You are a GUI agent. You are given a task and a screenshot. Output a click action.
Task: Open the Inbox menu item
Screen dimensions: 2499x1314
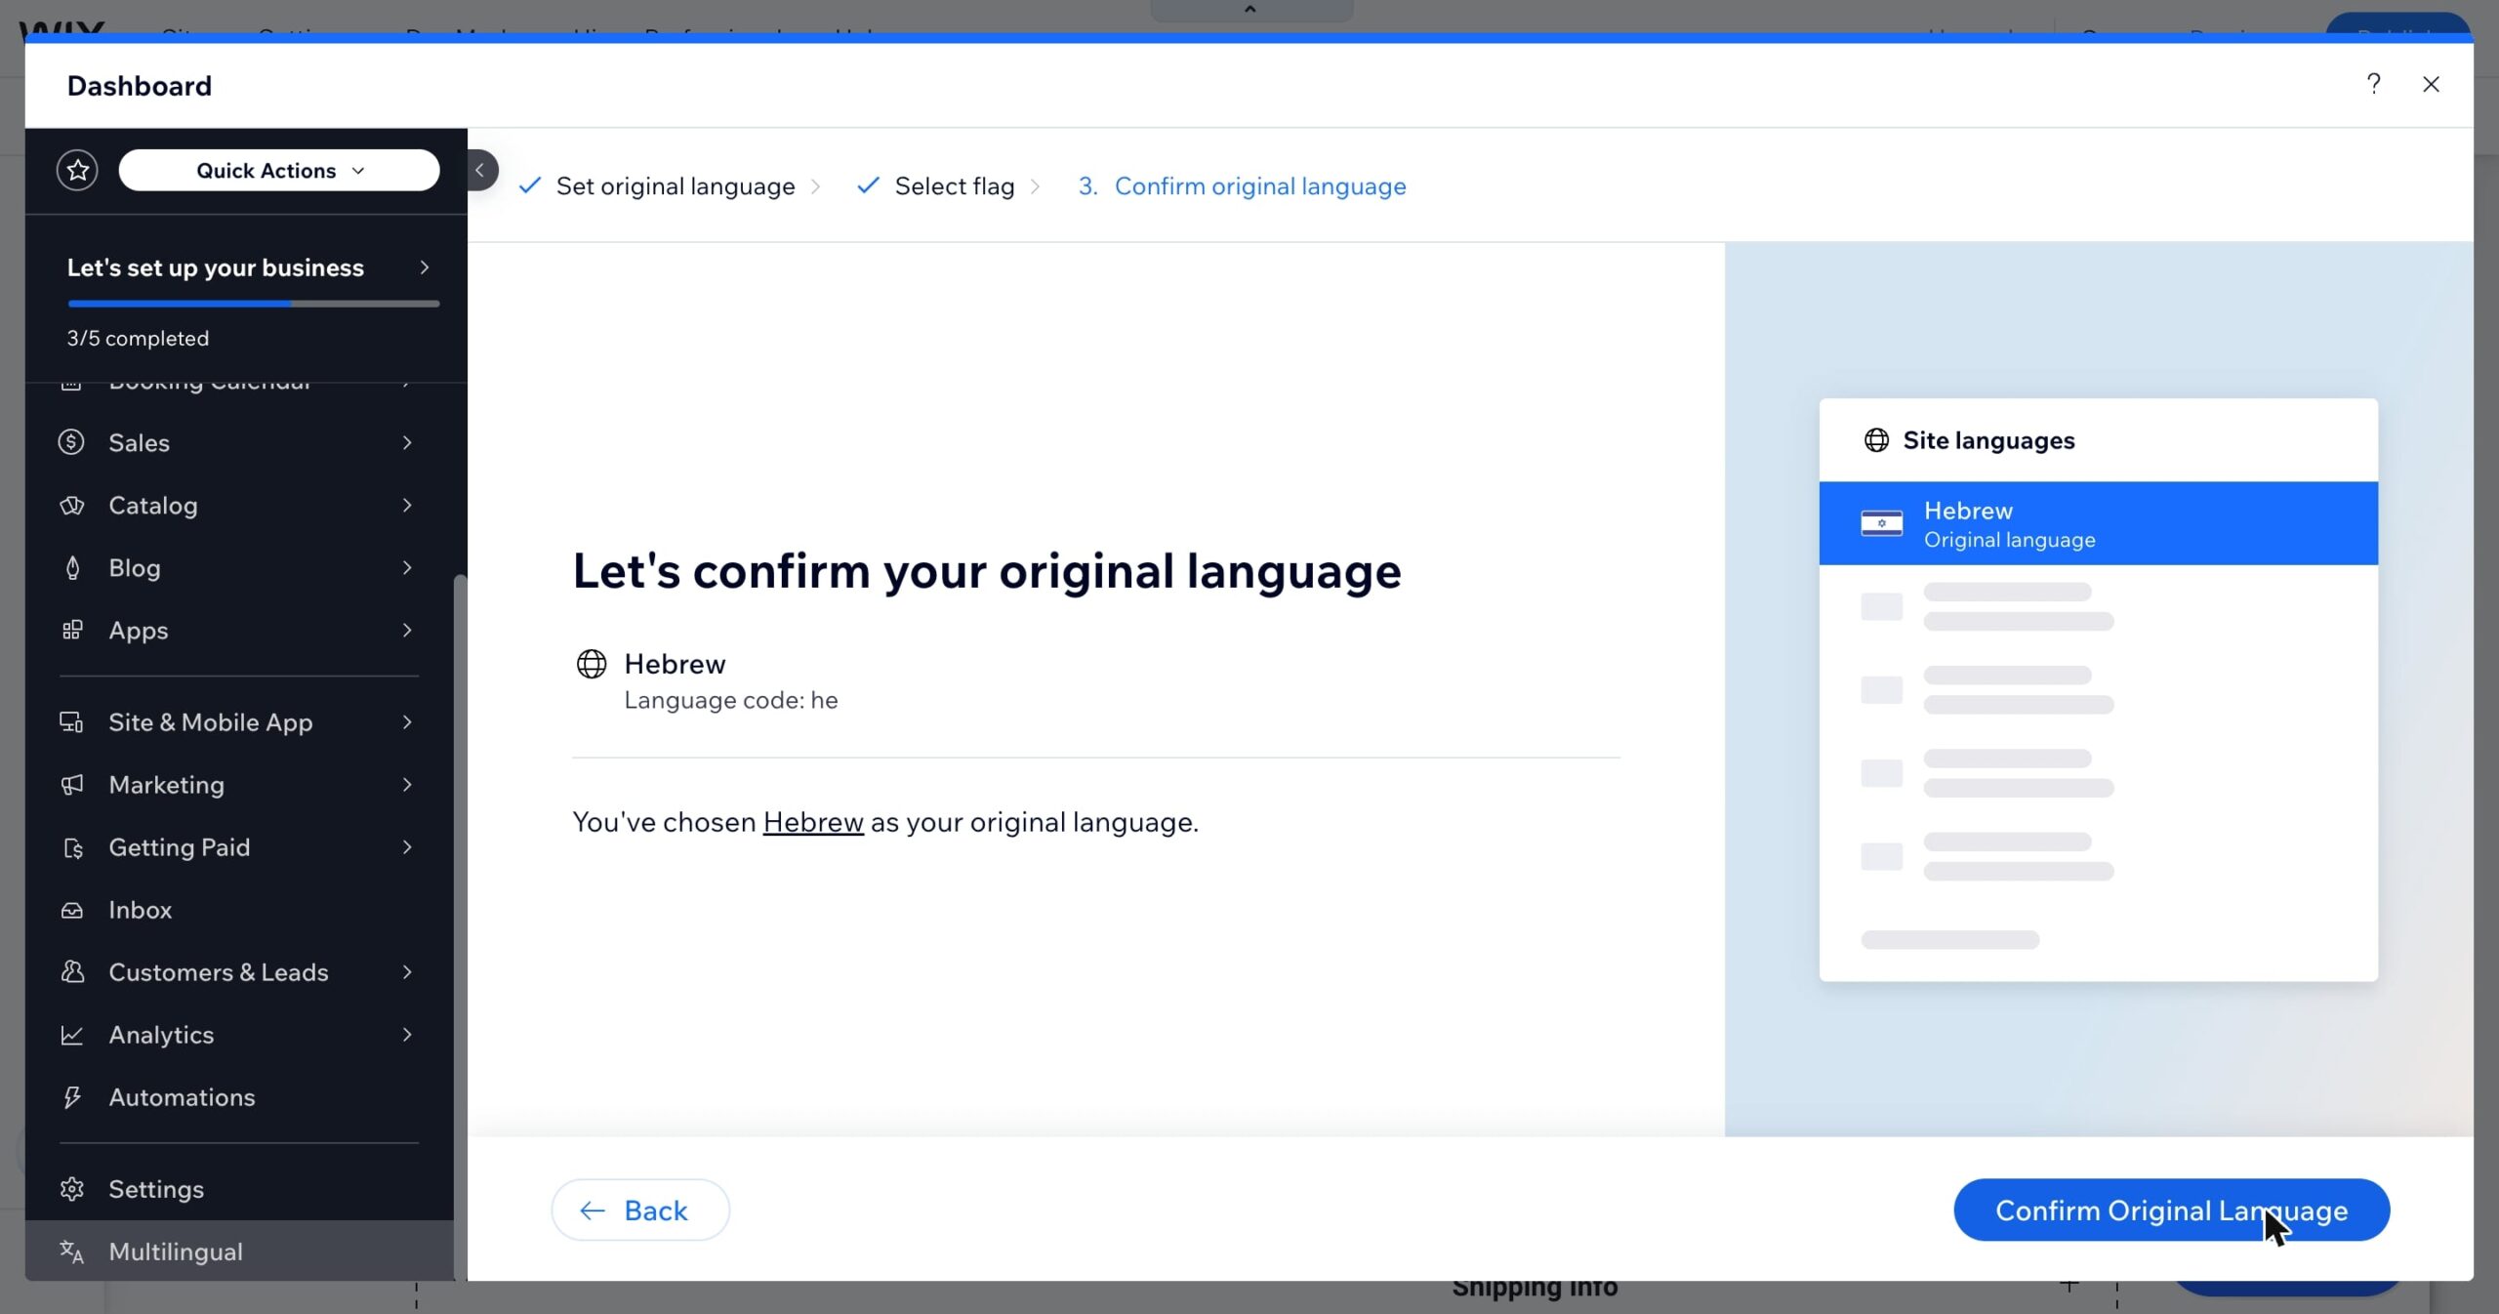coord(239,910)
